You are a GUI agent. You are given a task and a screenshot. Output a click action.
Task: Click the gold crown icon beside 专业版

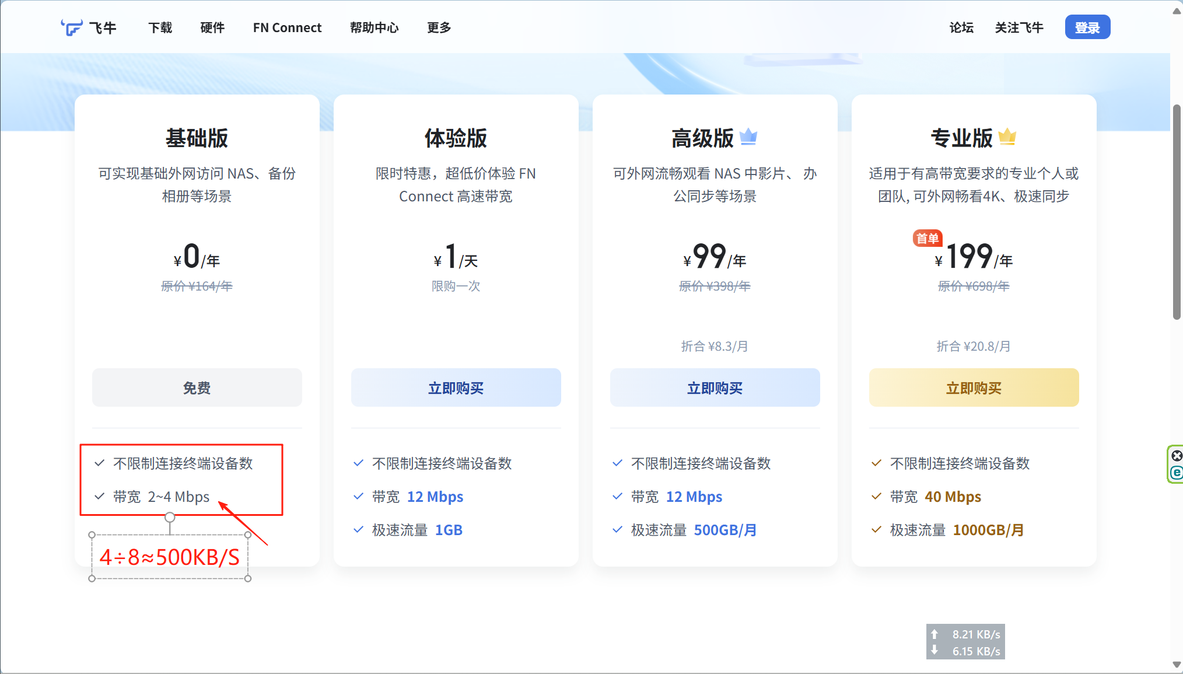pos(1007,137)
